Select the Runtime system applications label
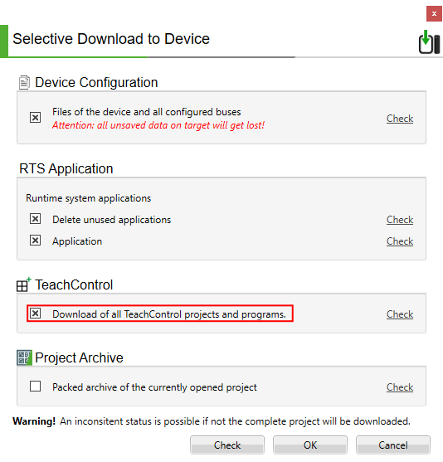443x462 pixels. 89,198
